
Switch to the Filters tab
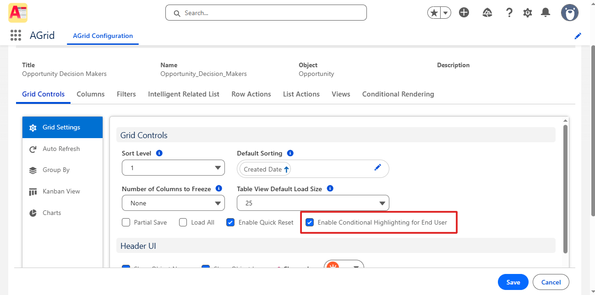coord(126,94)
